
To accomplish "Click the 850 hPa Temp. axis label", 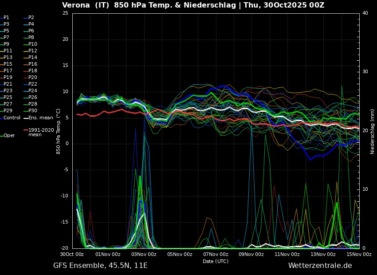I will click(59, 131).
